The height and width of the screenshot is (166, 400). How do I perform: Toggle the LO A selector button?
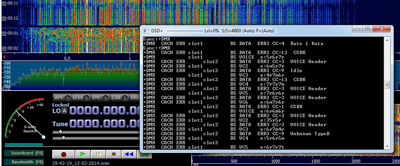(x=65, y=111)
